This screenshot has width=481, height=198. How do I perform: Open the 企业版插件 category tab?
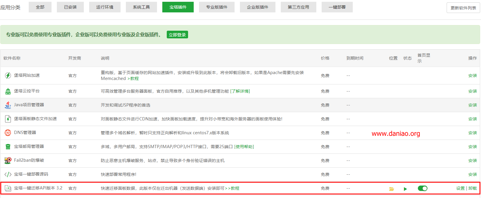coord(258,7)
